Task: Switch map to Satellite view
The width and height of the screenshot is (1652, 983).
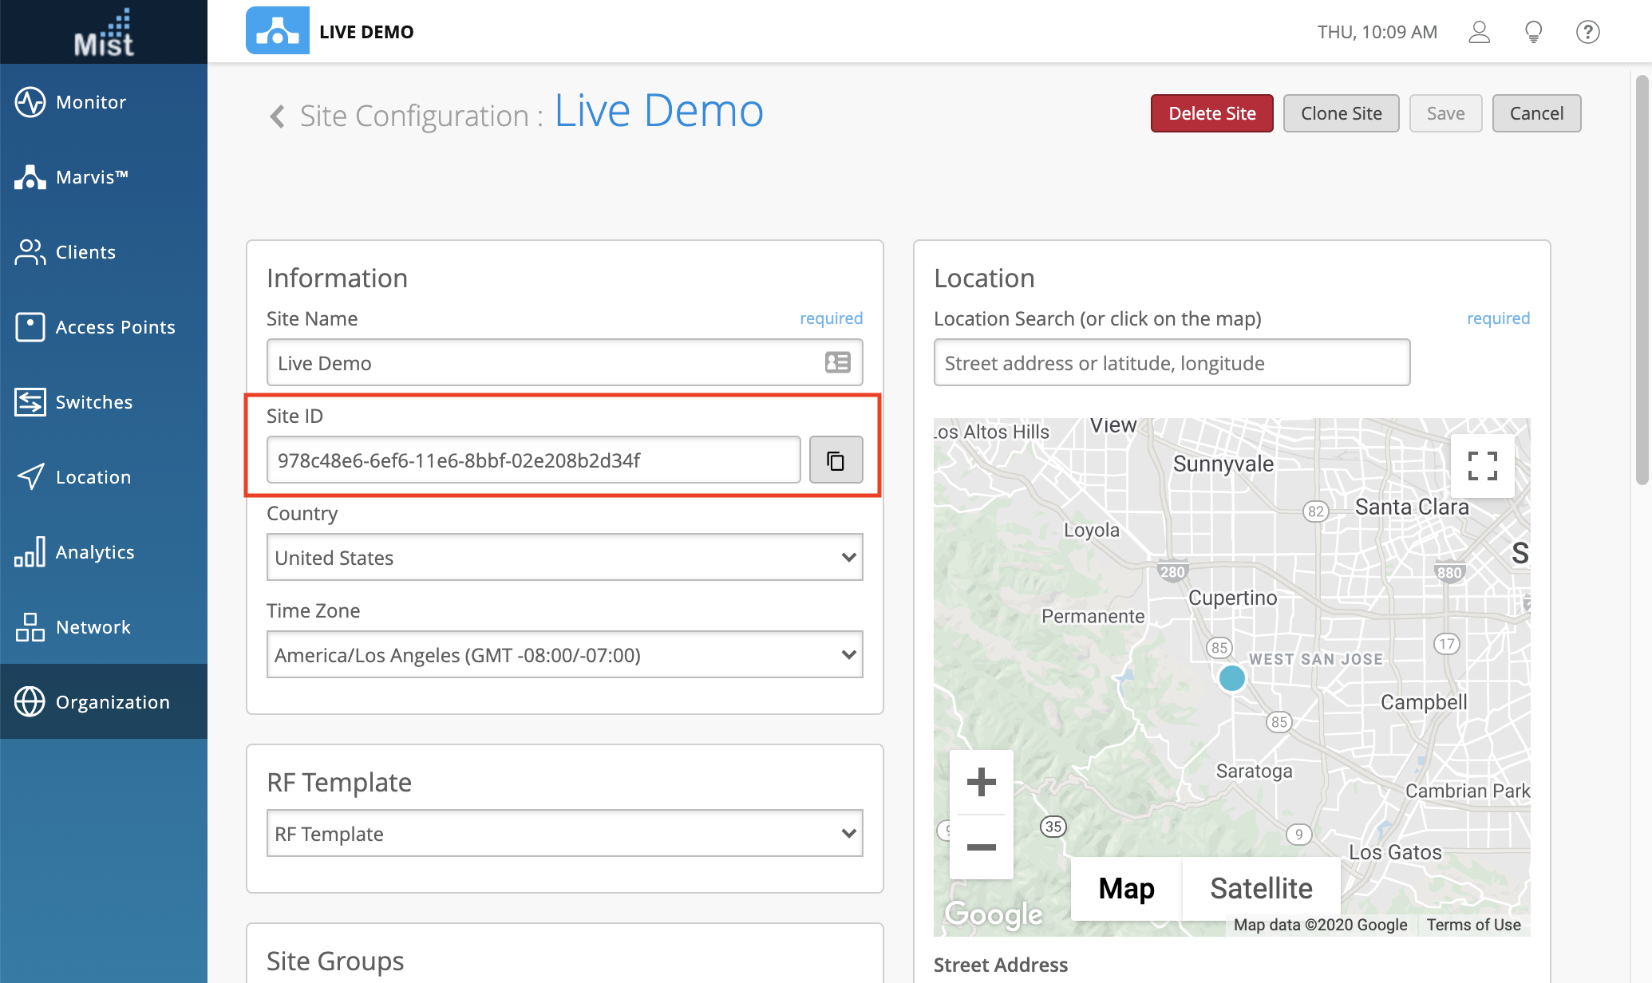Action: [x=1261, y=888]
